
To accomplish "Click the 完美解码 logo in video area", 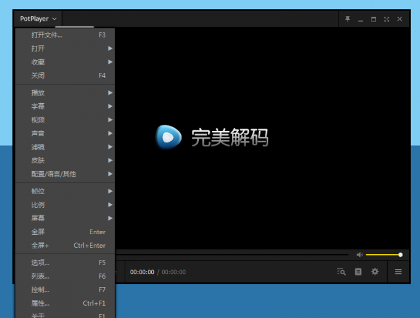I will (211, 137).
